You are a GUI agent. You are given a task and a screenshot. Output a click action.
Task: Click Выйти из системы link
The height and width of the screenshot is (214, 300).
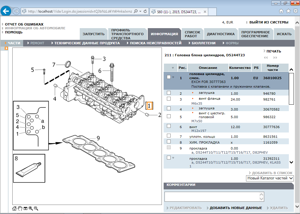[x=269, y=22]
